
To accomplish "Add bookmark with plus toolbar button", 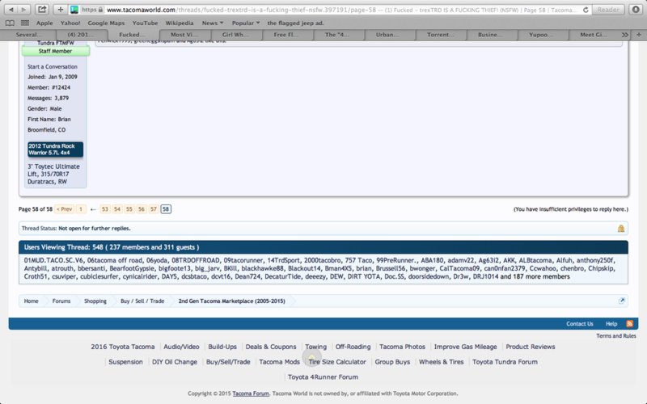I will (x=60, y=10).
